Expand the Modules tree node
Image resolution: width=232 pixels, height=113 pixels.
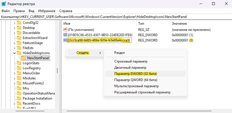point(14,79)
